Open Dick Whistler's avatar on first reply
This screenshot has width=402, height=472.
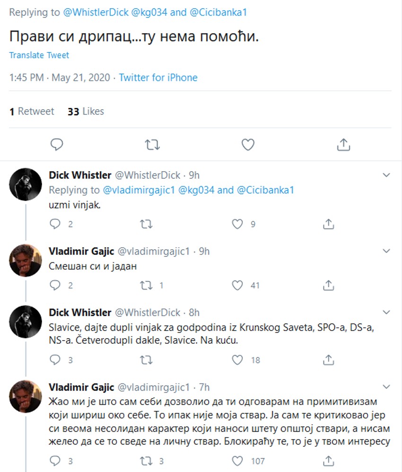26,184
